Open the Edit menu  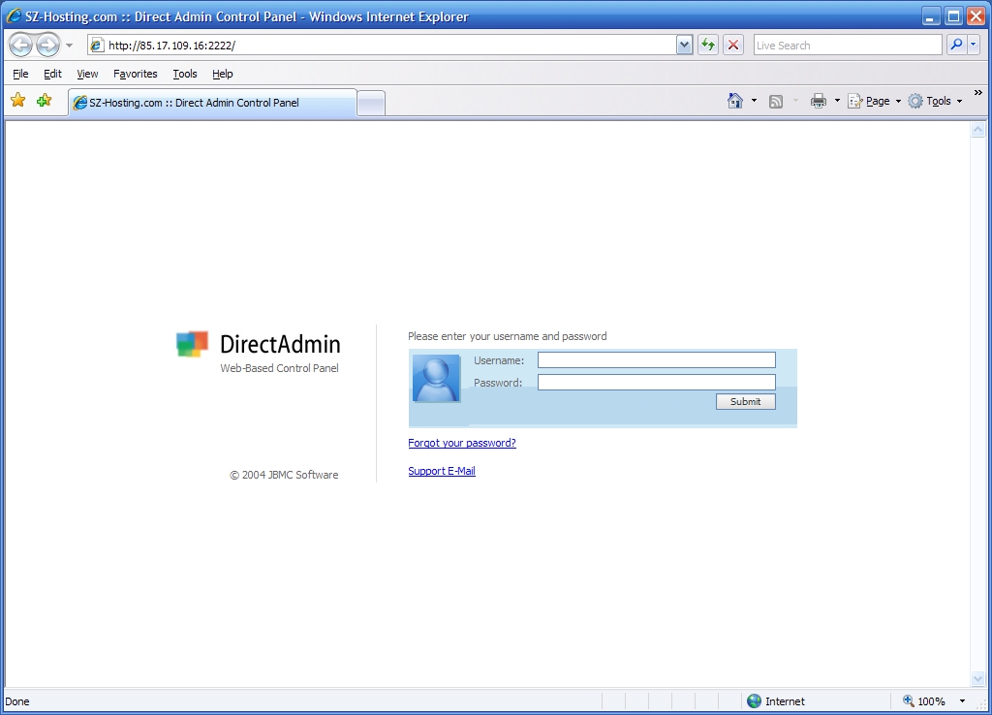[x=52, y=74]
